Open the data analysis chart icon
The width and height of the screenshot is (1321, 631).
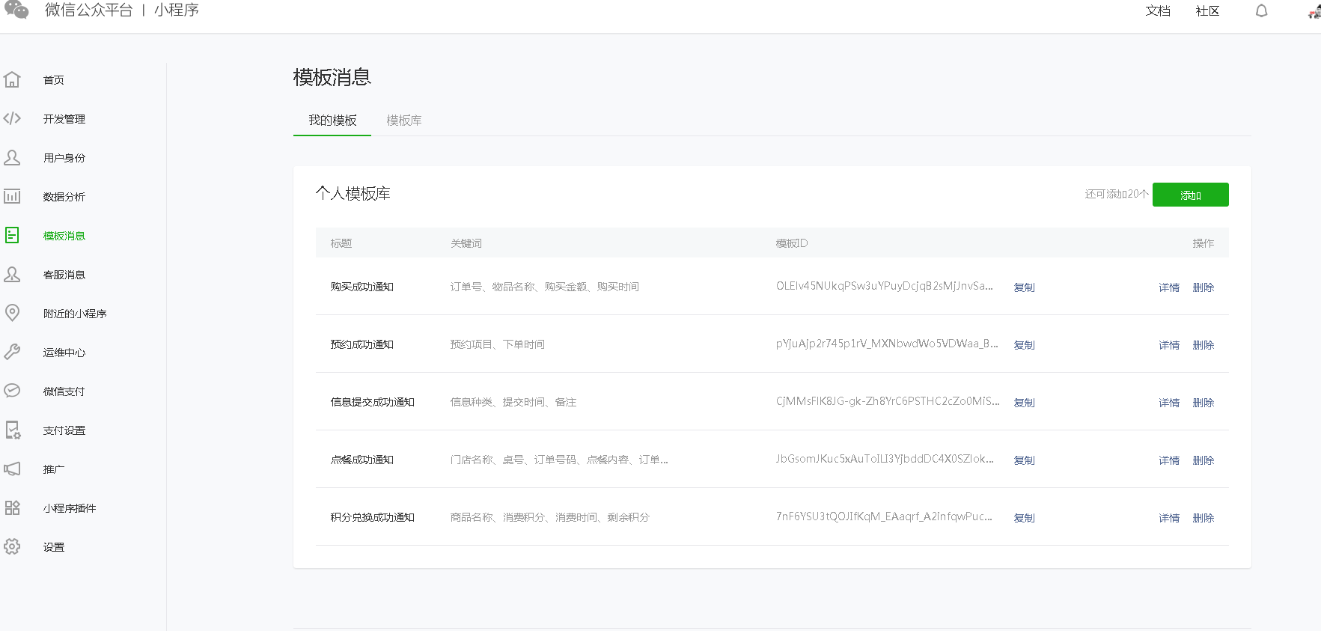[12, 196]
